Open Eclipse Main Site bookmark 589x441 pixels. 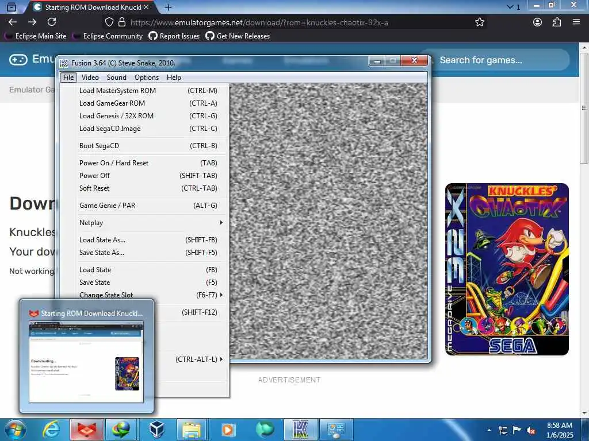pos(36,36)
